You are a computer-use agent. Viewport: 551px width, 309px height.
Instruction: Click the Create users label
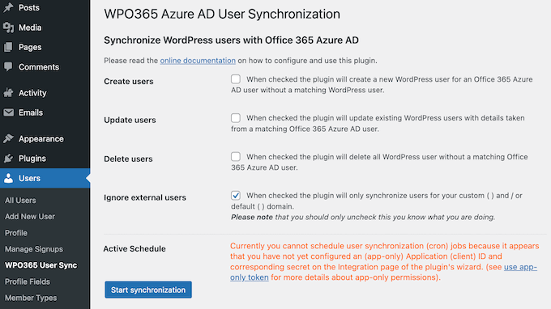[129, 82]
